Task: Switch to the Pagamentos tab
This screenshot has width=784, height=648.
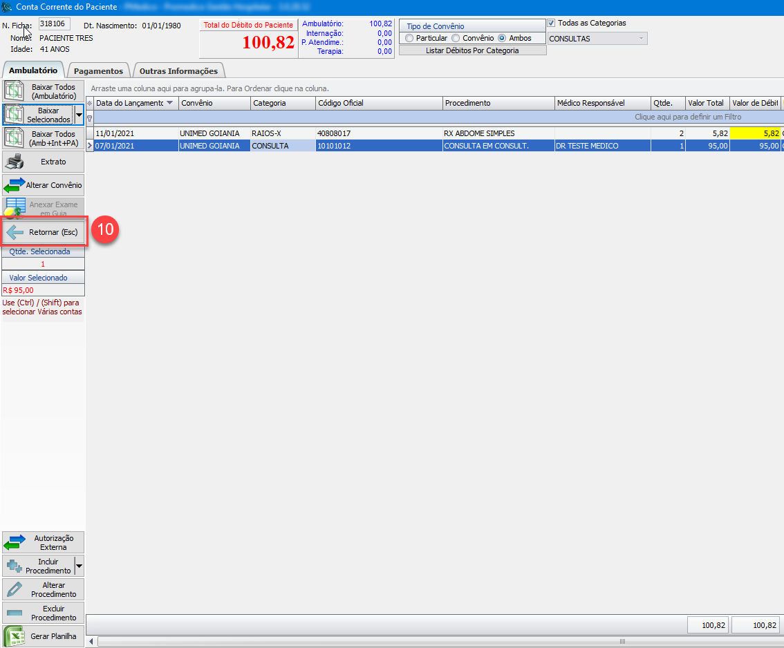Action: coord(98,70)
